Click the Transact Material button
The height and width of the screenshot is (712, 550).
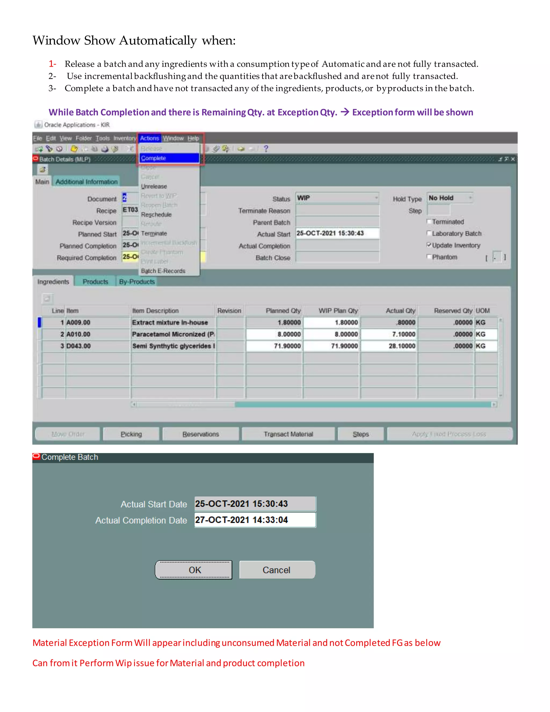tap(288, 434)
